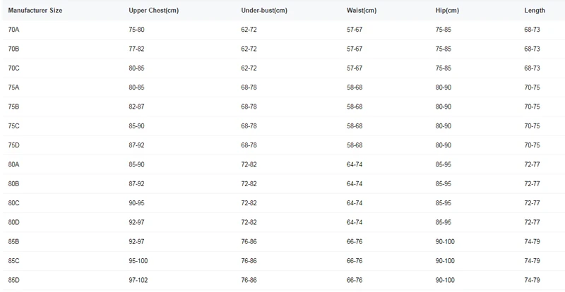Click the Length column header
This screenshot has width=565, height=292.
point(535,11)
